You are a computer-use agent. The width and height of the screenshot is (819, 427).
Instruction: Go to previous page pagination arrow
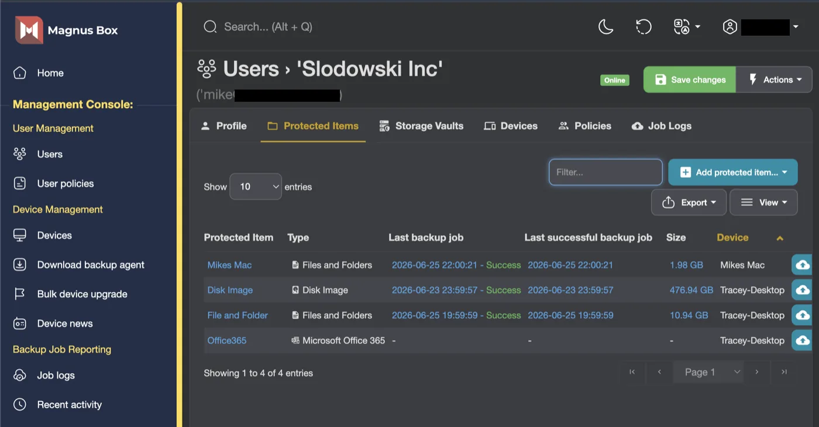[x=659, y=372]
